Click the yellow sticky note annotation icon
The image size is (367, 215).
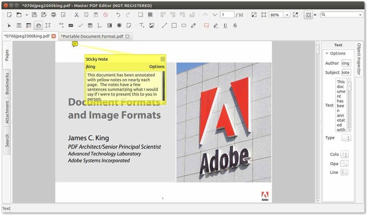75,44
